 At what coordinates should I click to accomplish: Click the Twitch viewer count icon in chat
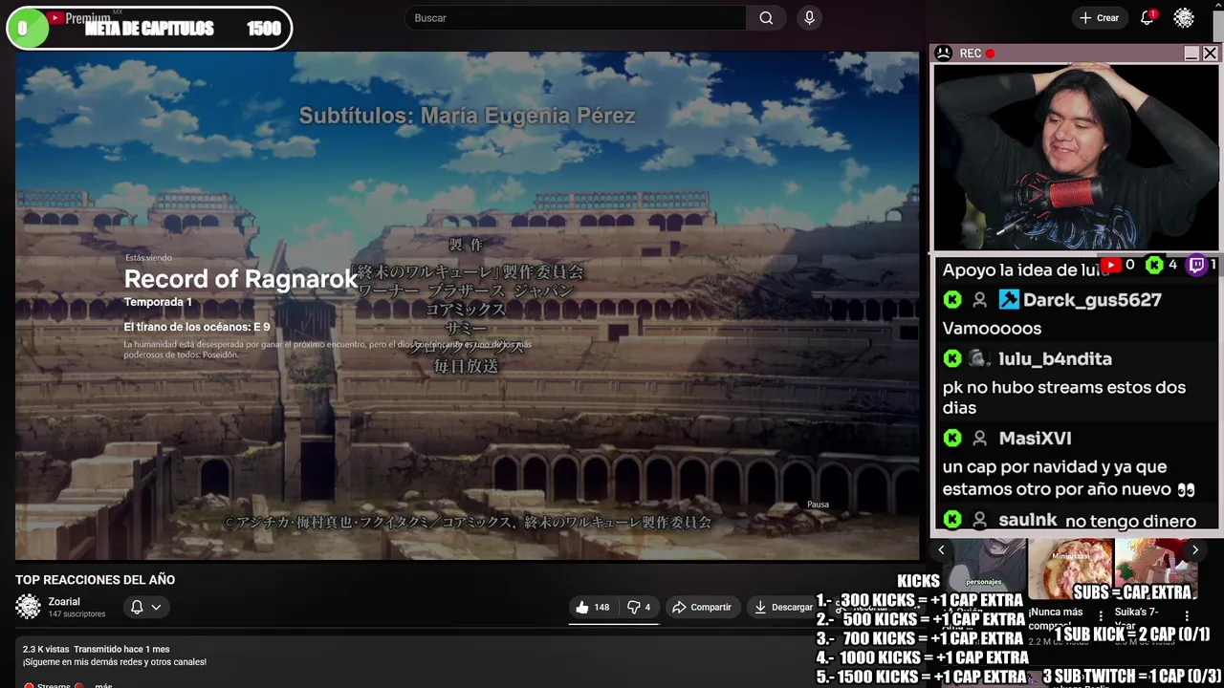[1196, 265]
